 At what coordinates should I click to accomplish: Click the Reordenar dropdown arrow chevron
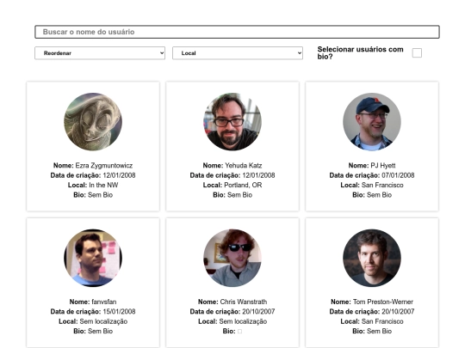tap(162, 53)
